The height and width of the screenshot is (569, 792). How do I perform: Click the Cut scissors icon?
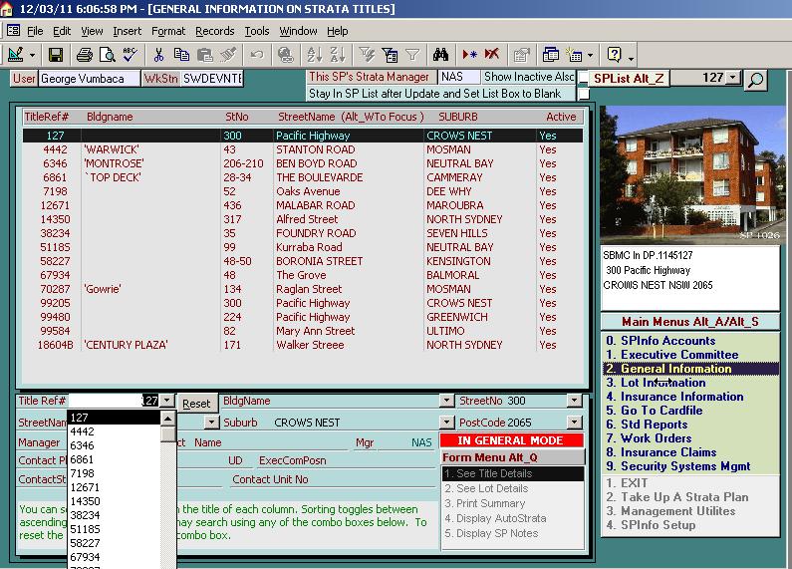point(159,54)
